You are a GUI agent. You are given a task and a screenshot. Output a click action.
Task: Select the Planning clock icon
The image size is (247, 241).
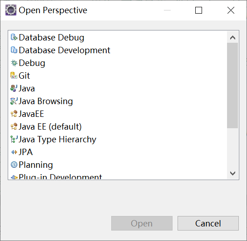(x=14, y=165)
